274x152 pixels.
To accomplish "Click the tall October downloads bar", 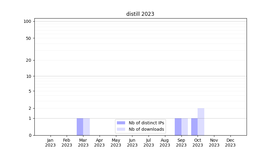I will click(201, 122).
